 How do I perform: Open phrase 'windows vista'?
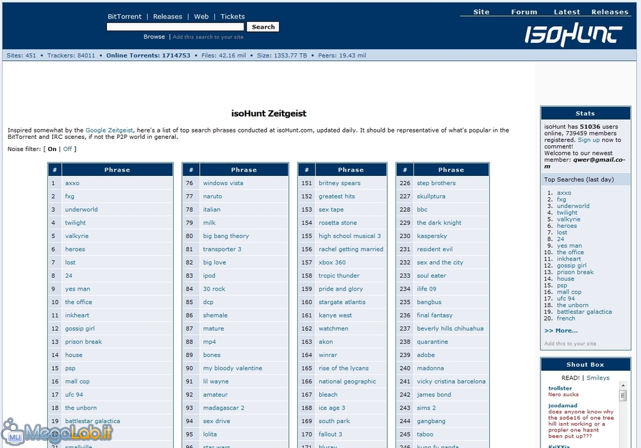click(x=223, y=183)
